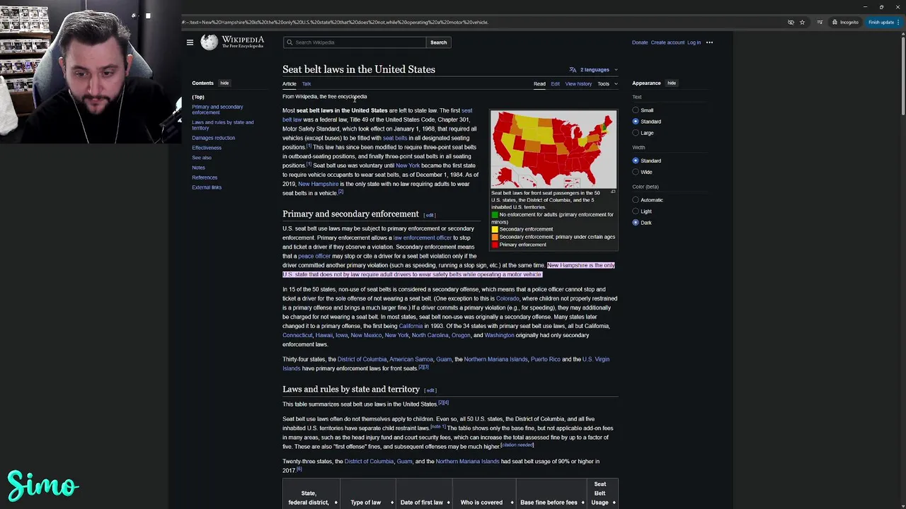Select Standard text size radio button
This screenshot has height=509, width=906.
pos(636,122)
